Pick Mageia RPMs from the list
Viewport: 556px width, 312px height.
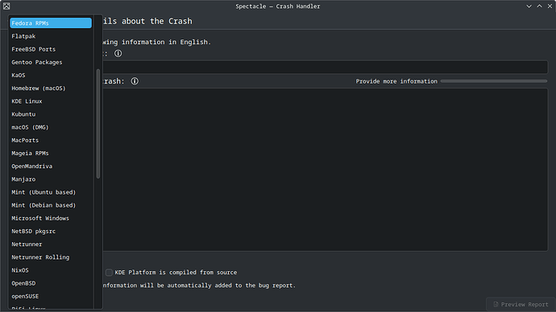(x=51, y=153)
